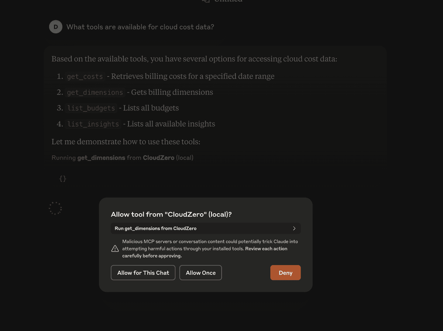Click the Allow for This Chat button
443x331 pixels.
pyautogui.click(x=143, y=273)
